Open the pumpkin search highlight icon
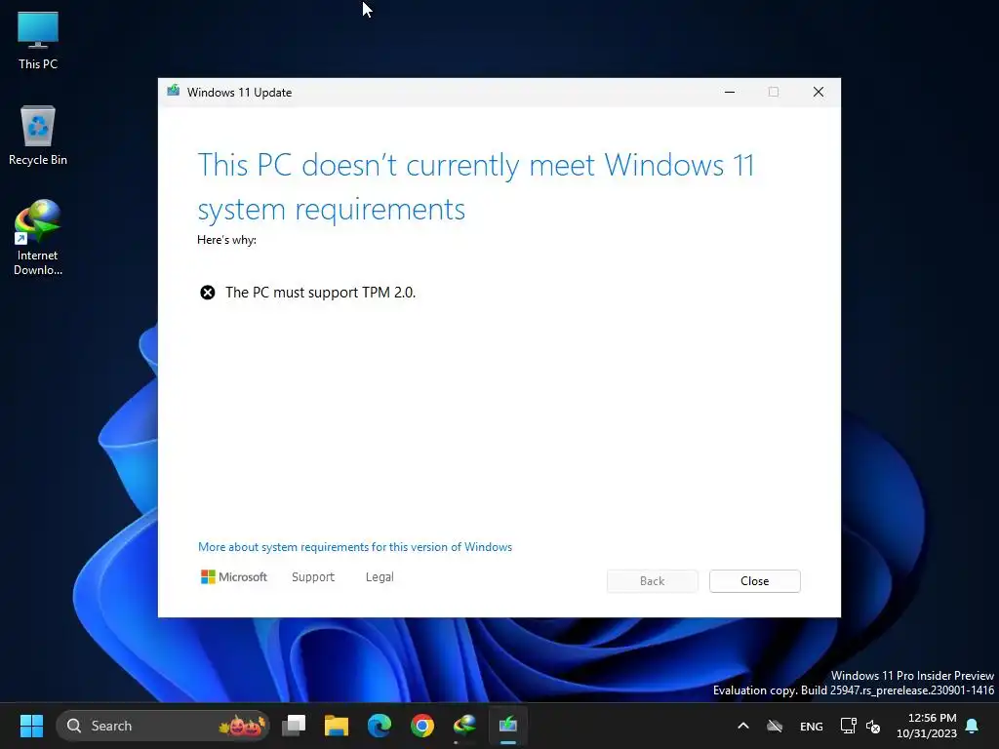 coord(242,726)
